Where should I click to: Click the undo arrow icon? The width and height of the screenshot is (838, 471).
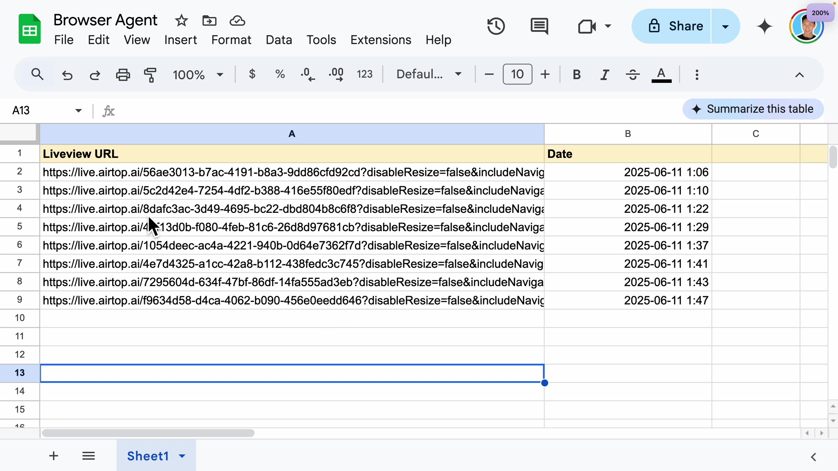[67, 75]
